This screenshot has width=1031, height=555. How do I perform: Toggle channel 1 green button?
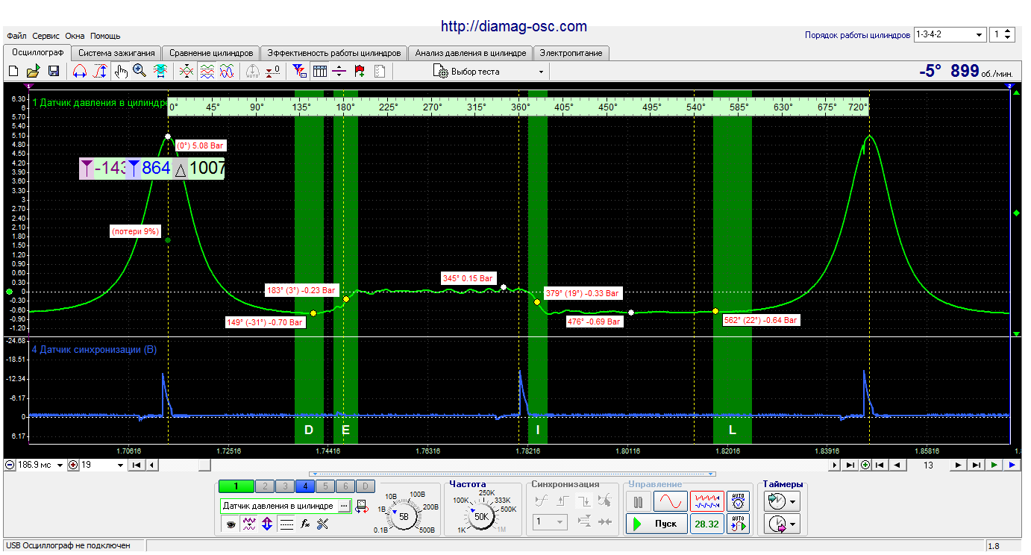point(236,486)
